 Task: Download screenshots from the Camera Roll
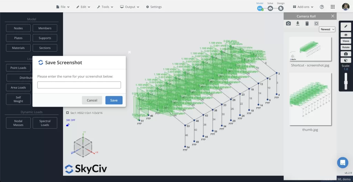(x=297, y=23)
